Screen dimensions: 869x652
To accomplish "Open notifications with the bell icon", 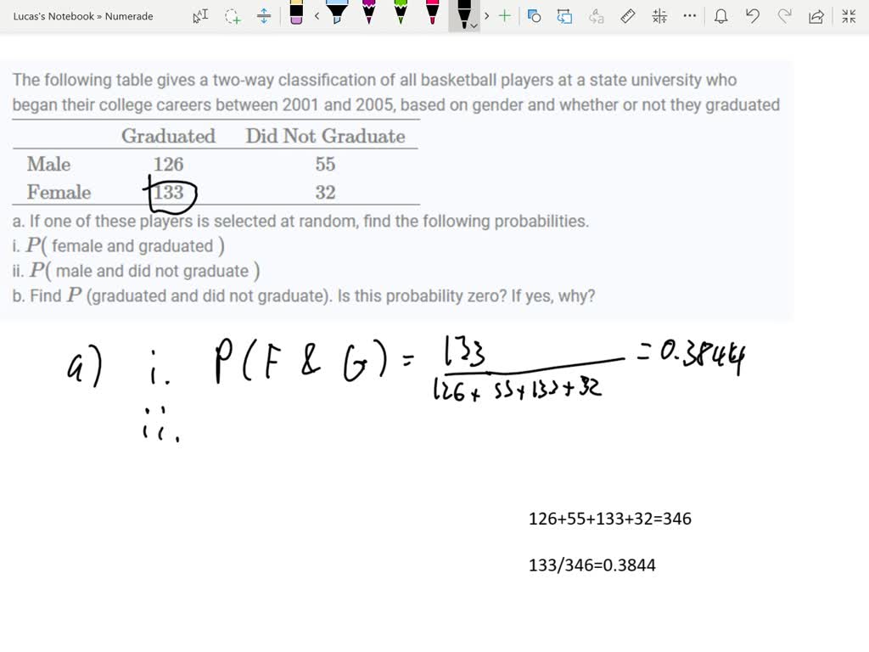I will pyautogui.click(x=720, y=15).
